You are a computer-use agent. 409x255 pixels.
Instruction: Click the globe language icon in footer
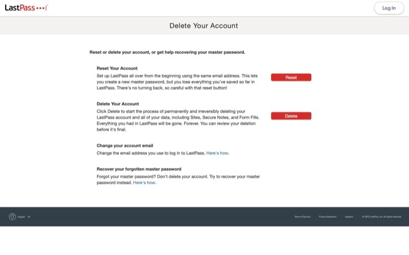[12, 217]
